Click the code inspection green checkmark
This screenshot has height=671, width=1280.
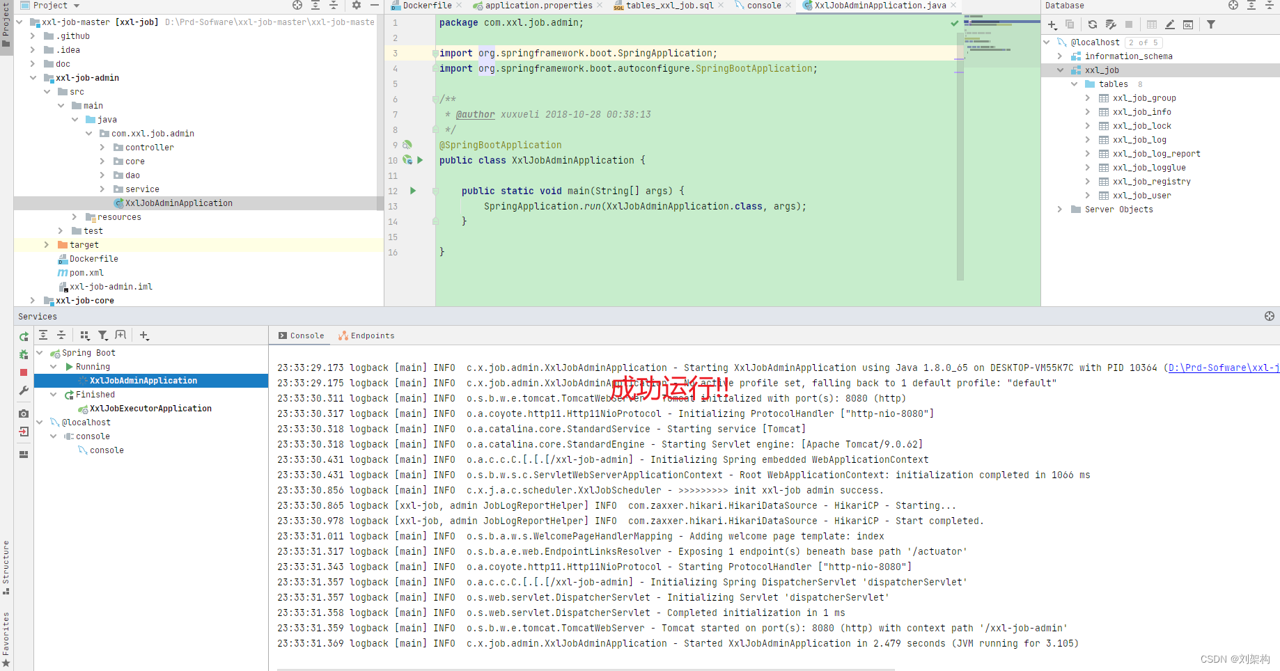pyautogui.click(x=955, y=23)
